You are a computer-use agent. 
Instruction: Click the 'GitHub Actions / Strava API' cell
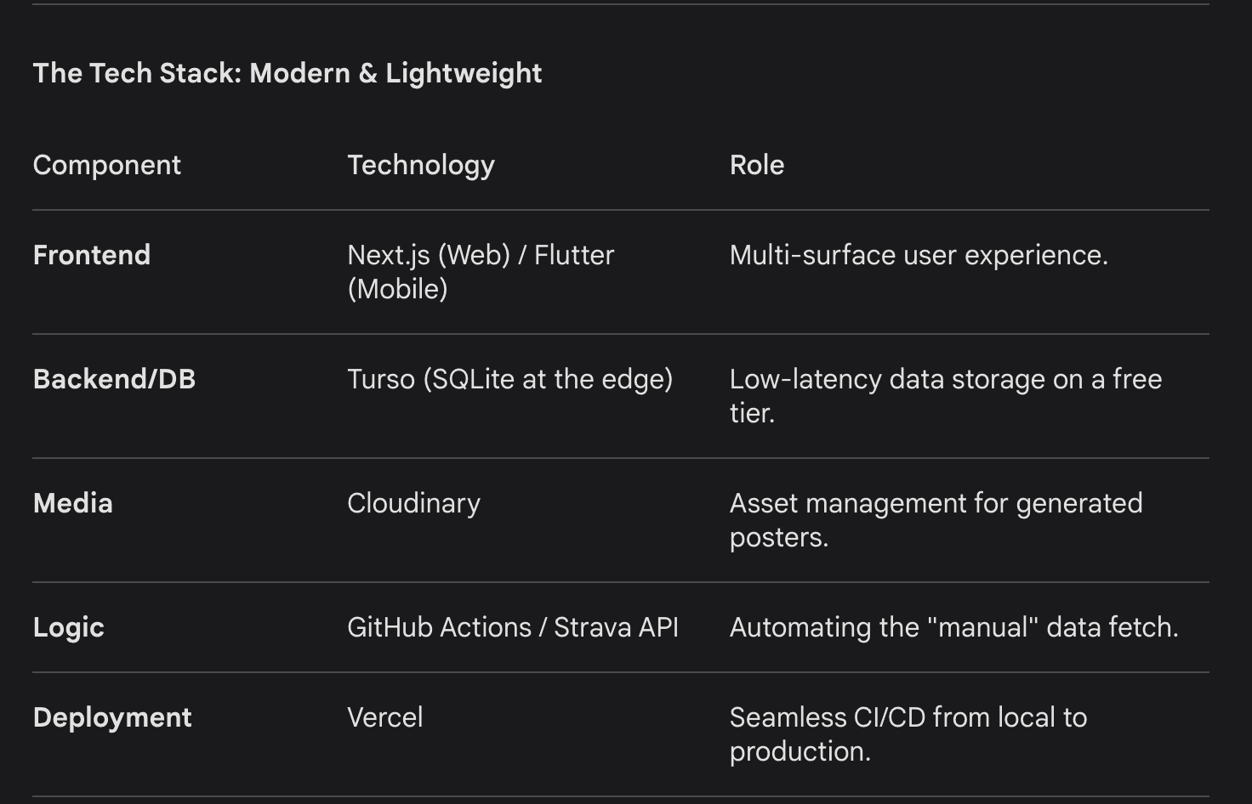tap(513, 627)
